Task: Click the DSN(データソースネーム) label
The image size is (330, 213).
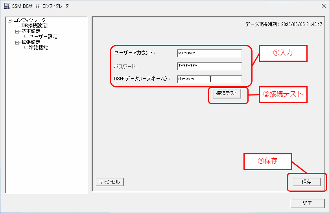Action: [x=142, y=79]
